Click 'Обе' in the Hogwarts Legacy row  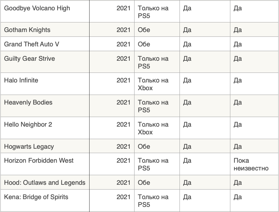(x=144, y=146)
